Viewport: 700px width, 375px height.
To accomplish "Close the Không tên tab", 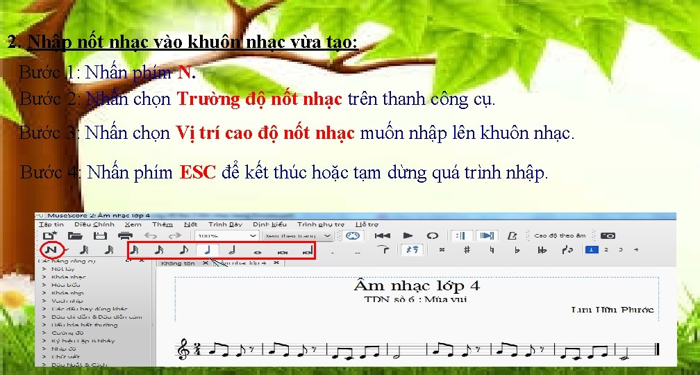I will click(206, 263).
